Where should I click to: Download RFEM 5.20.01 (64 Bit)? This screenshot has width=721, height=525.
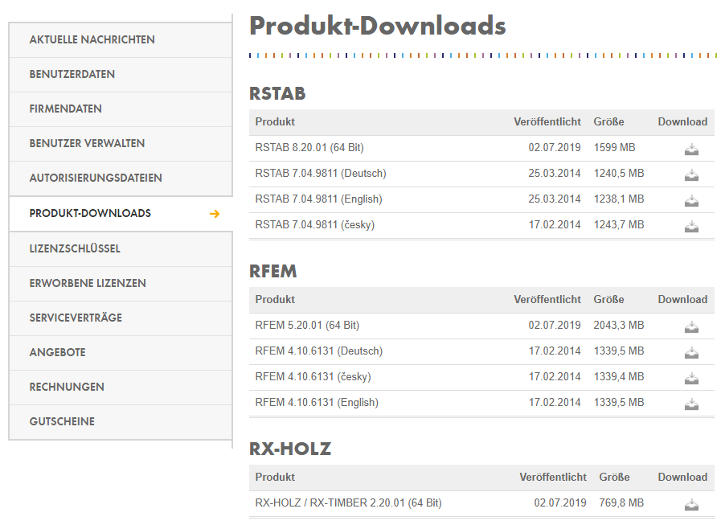coord(691,326)
